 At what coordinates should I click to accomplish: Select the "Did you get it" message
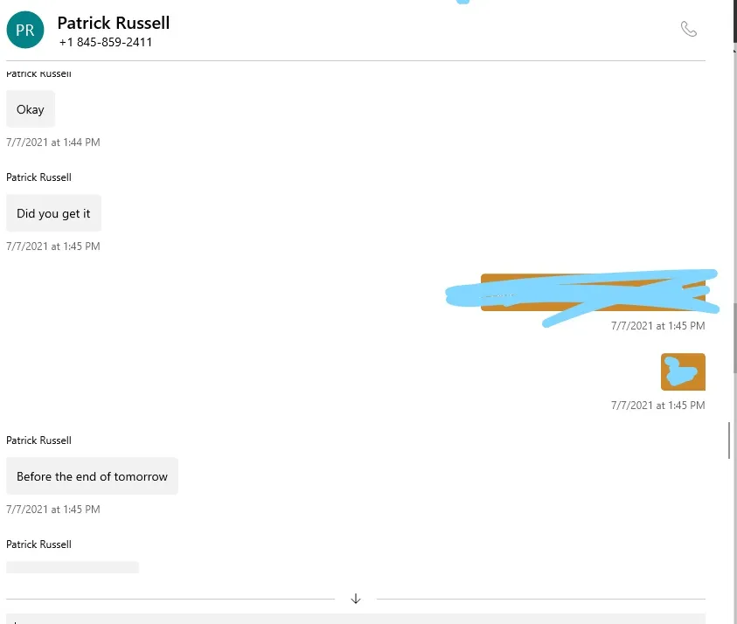[x=53, y=213]
